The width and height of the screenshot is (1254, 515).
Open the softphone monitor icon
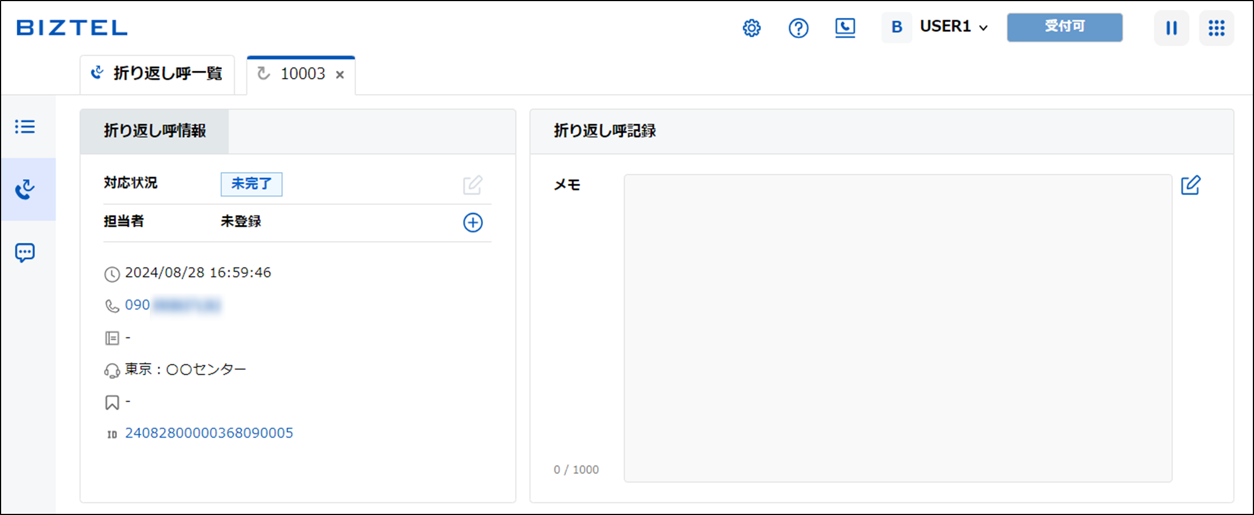[x=845, y=28]
